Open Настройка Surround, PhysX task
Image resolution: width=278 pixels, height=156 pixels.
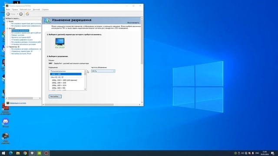21,54
